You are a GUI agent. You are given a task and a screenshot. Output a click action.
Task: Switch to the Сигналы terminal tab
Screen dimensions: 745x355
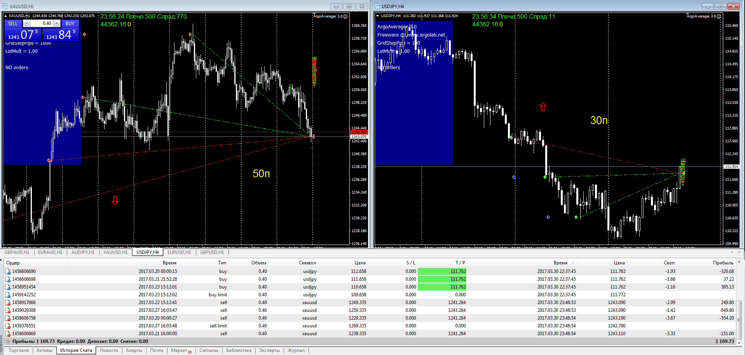click(209, 351)
